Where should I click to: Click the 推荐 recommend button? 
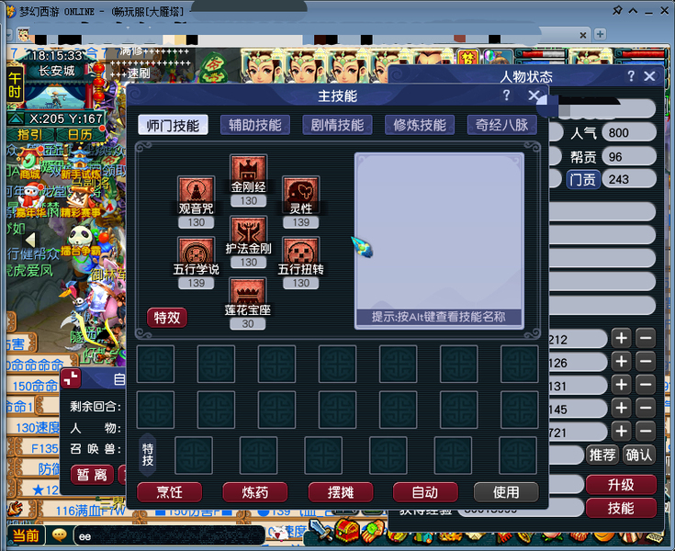coord(602,455)
